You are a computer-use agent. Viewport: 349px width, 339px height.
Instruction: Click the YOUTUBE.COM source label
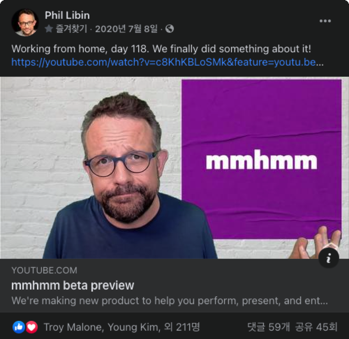[x=44, y=271]
